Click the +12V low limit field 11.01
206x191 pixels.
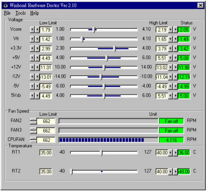click(x=46, y=68)
